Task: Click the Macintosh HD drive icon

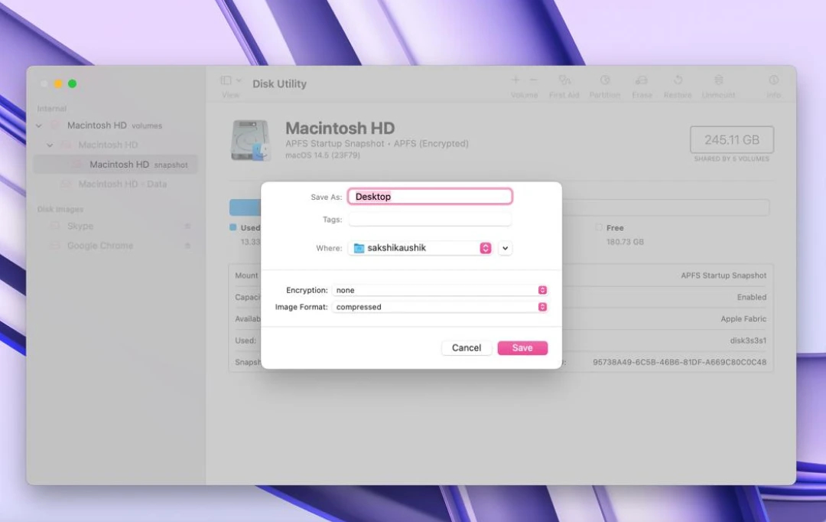Action: [x=251, y=140]
